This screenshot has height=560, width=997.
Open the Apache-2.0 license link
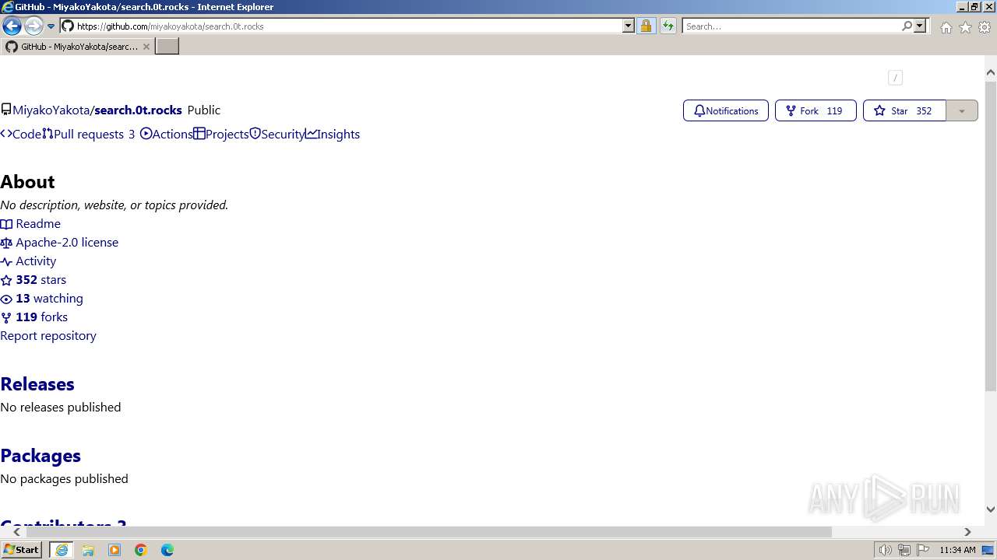point(59,242)
